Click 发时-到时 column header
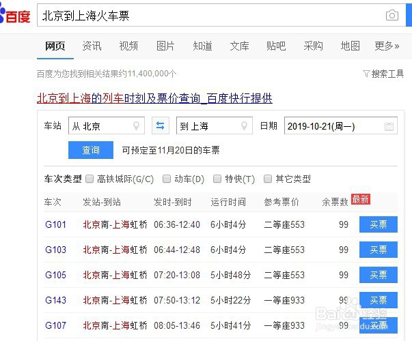 click(173, 202)
